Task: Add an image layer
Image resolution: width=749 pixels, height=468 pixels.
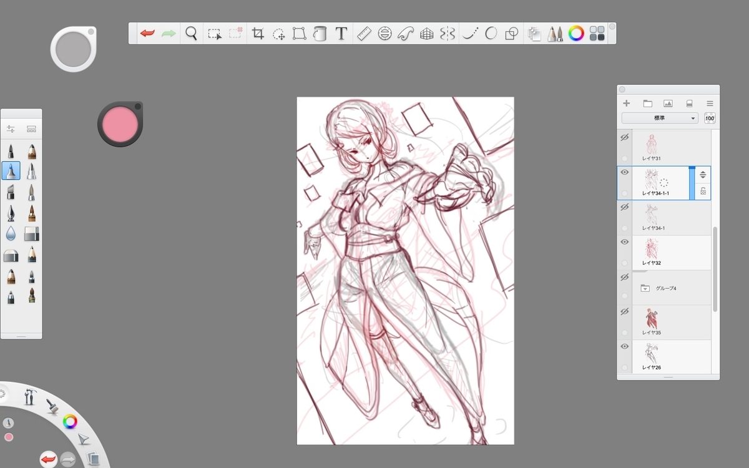Action: click(x=668, y=104)
